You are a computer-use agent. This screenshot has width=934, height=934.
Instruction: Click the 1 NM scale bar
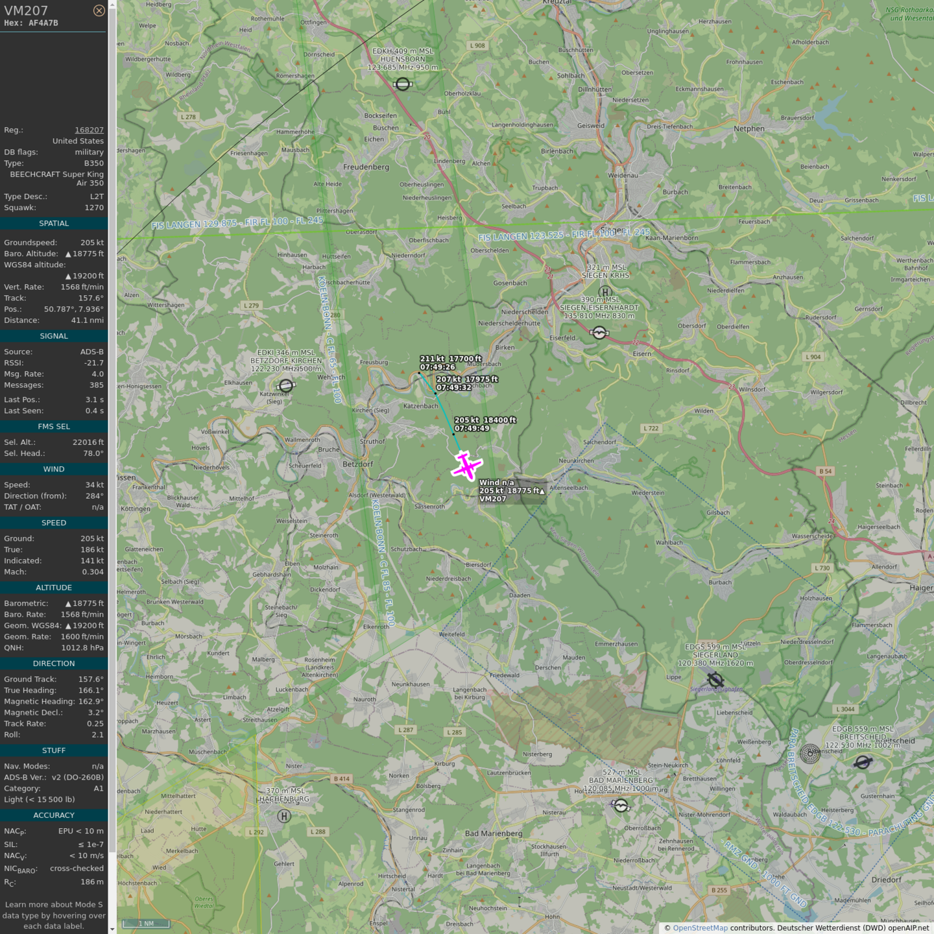(147, 924)
